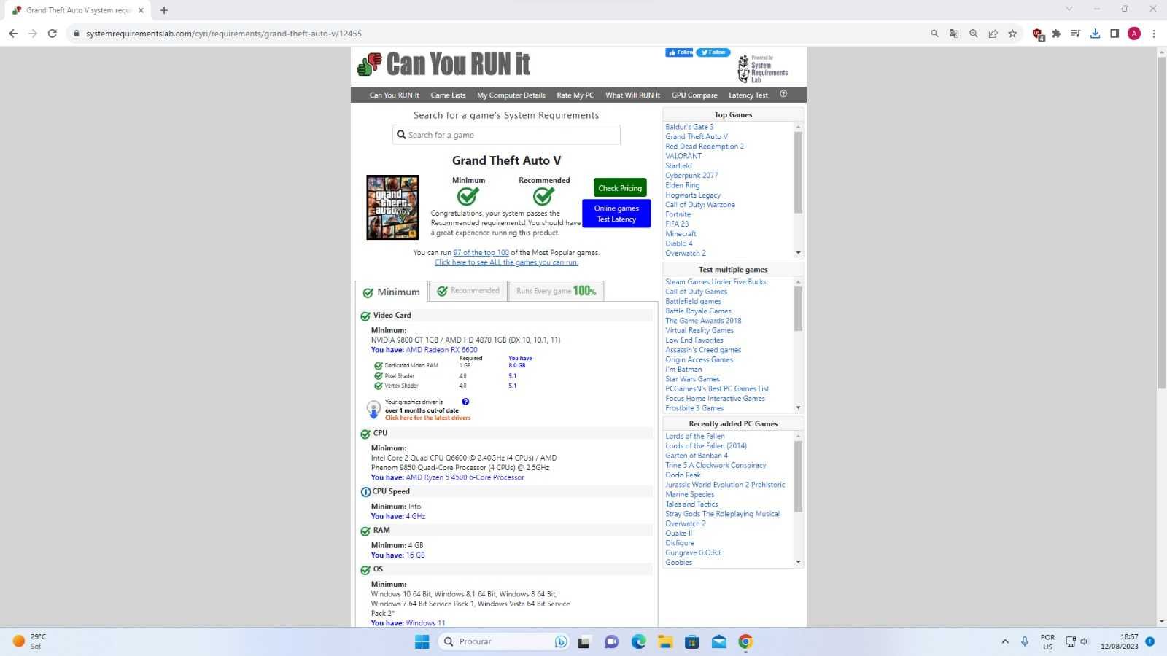Click latest drivers link

[428, 418]
